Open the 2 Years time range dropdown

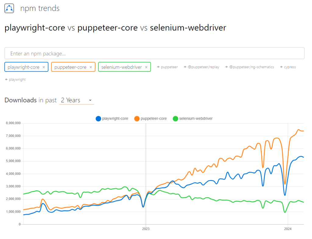tap(76, 100)
